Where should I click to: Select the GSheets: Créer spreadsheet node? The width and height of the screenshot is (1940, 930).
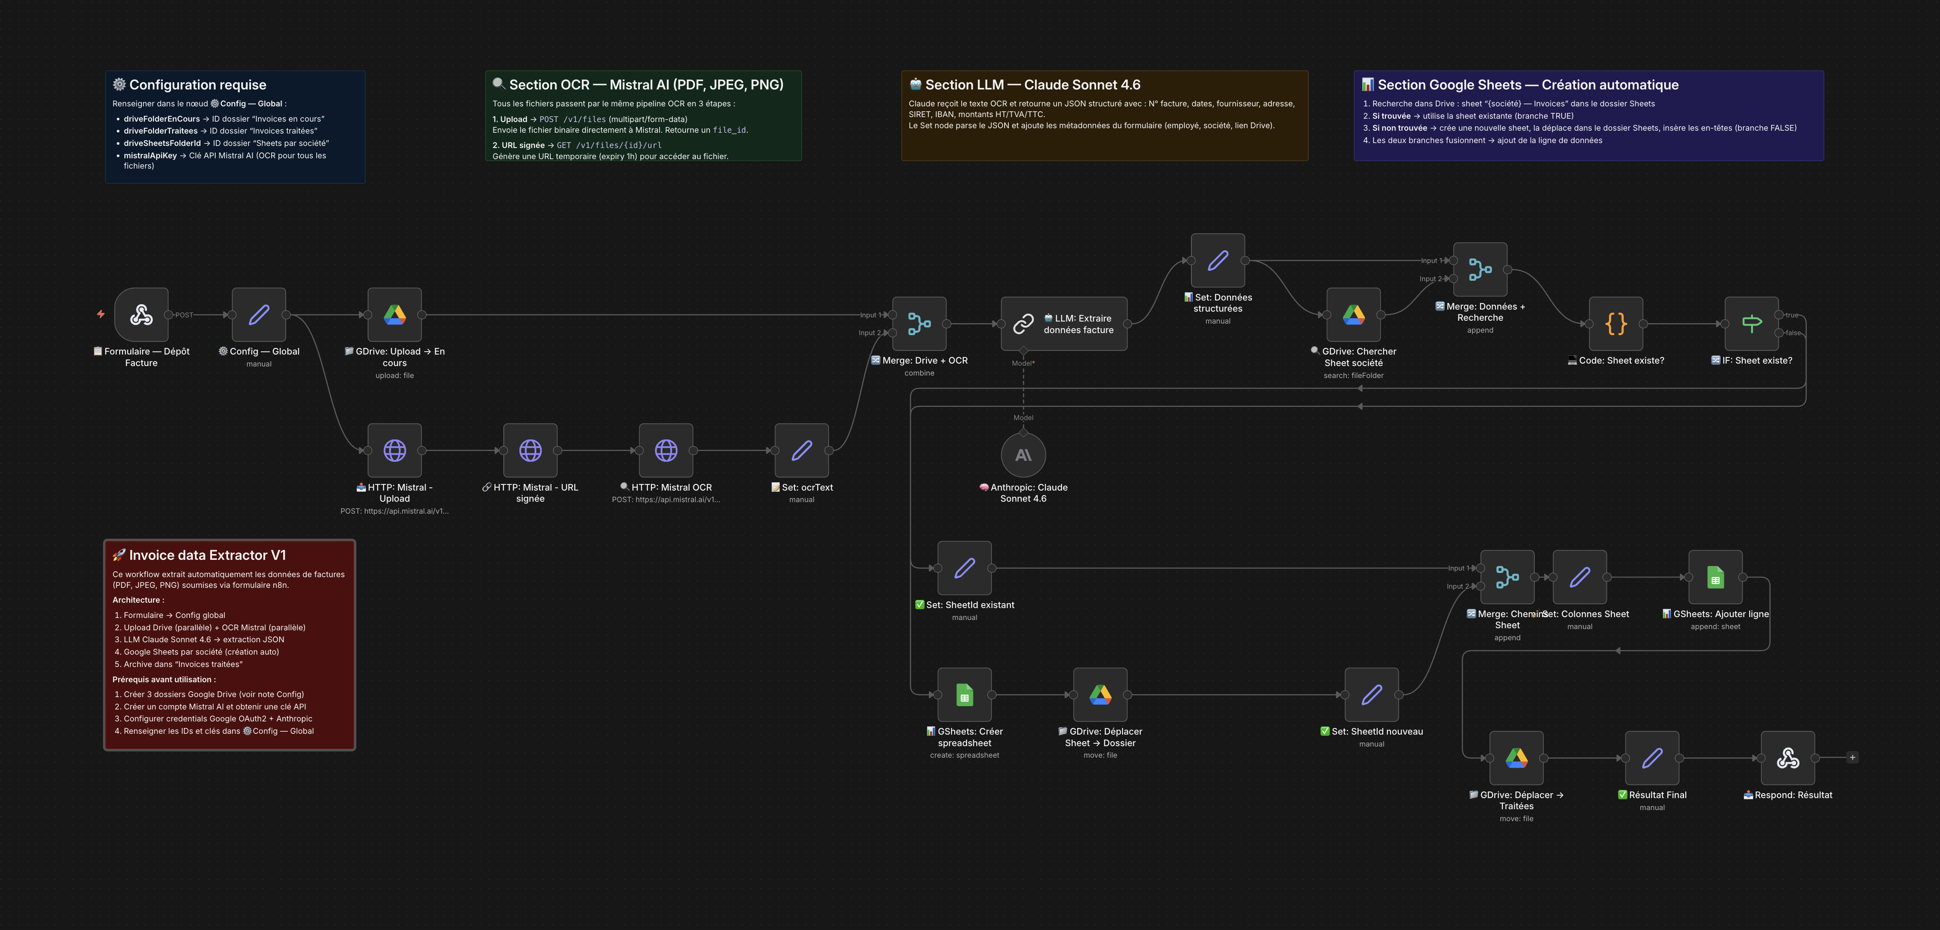point(965,694)
